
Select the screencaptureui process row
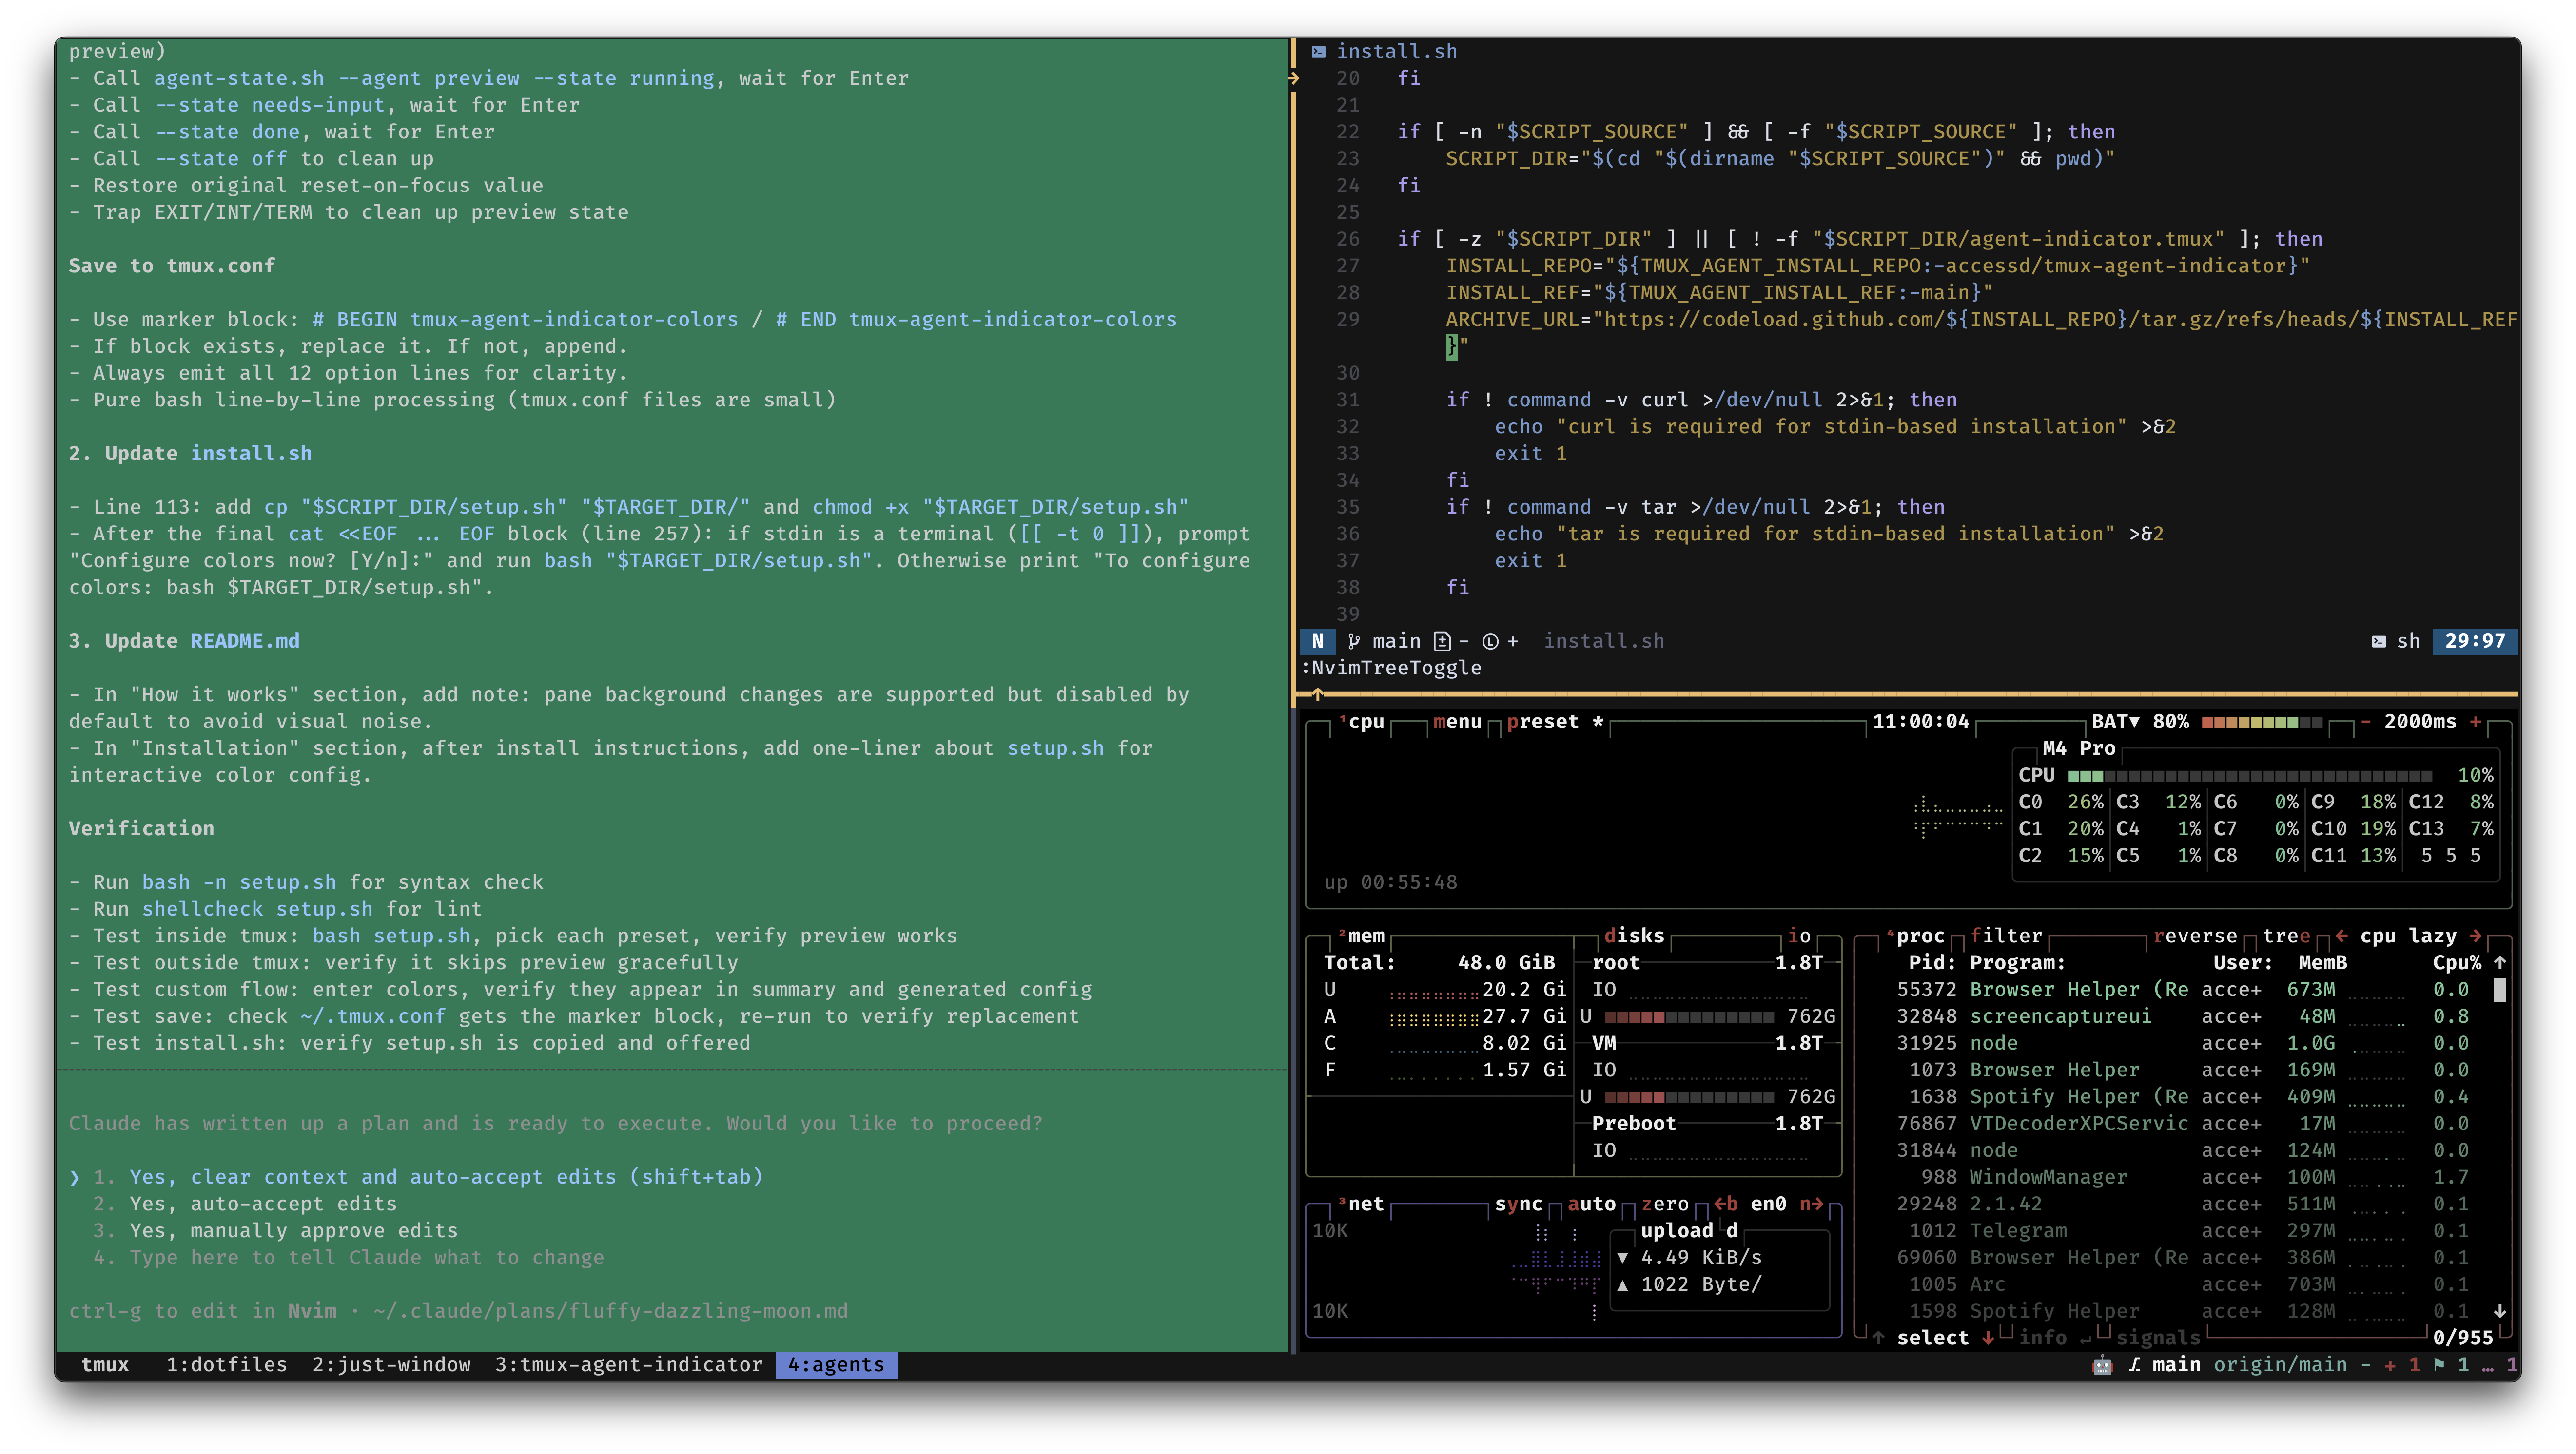click(x=2182, y=1016)
